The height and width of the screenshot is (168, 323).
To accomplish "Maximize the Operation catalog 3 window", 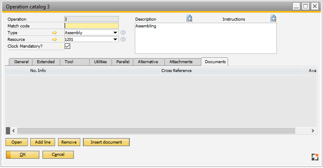I will [x=305, y=6].
